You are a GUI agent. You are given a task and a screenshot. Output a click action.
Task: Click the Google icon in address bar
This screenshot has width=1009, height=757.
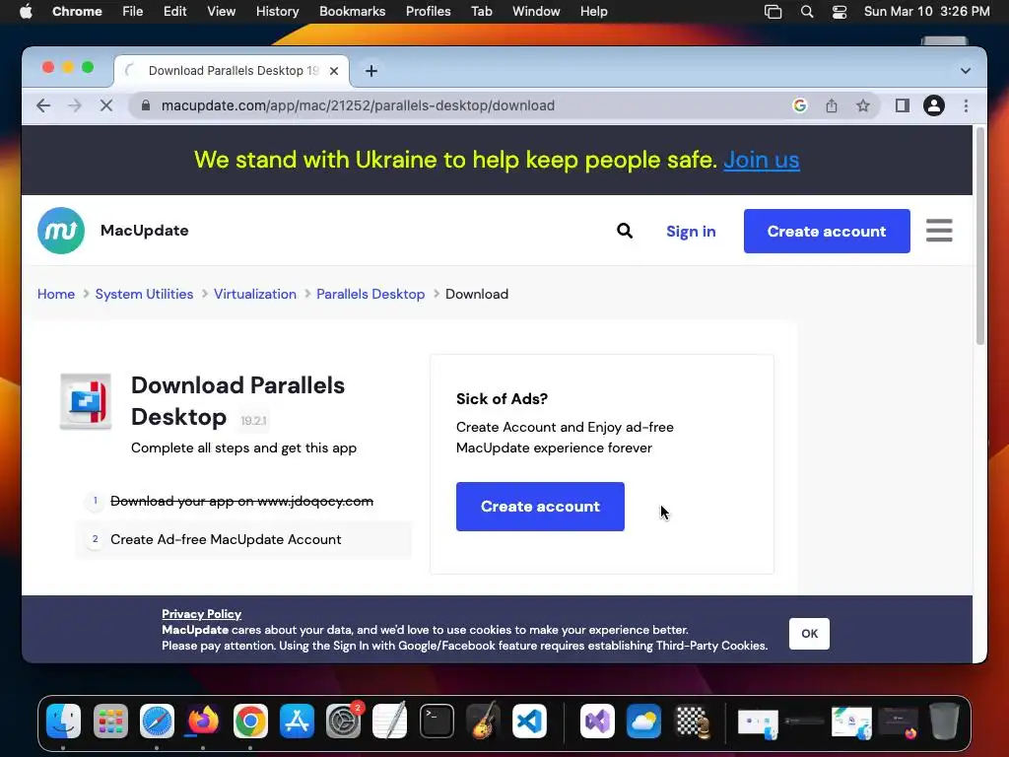(800, 105)
